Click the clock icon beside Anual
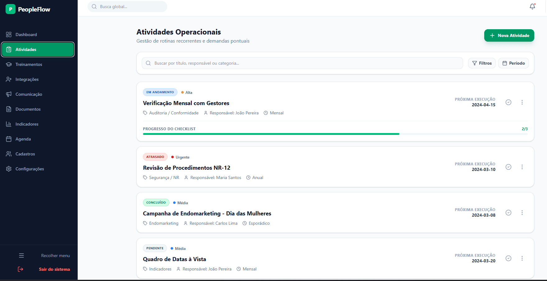Viewport: 547px width, 281px height. [x=248, y=177]
